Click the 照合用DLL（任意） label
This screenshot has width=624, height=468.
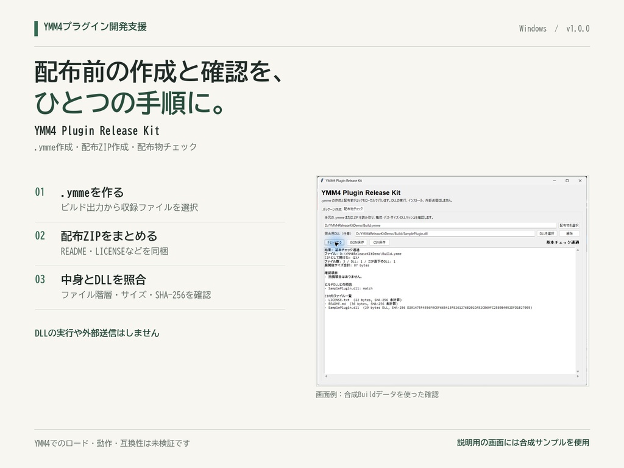click(x=338, y=233)
